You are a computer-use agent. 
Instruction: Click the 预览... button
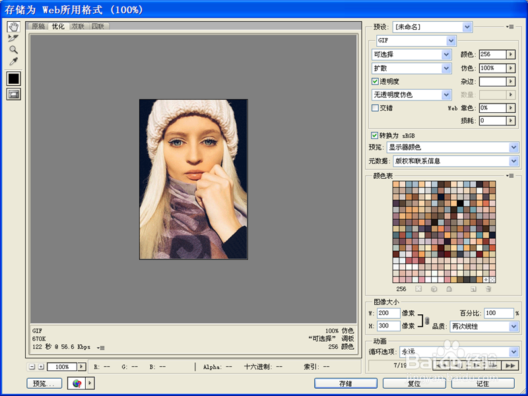point(44,383)
